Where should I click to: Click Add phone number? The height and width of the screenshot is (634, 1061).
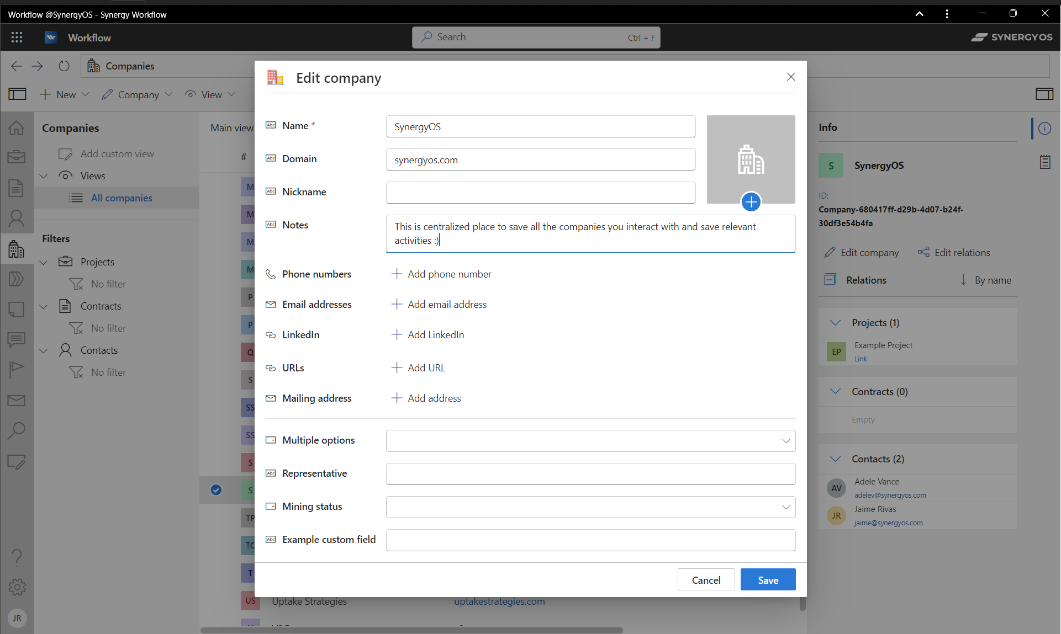tap(441, 274)
